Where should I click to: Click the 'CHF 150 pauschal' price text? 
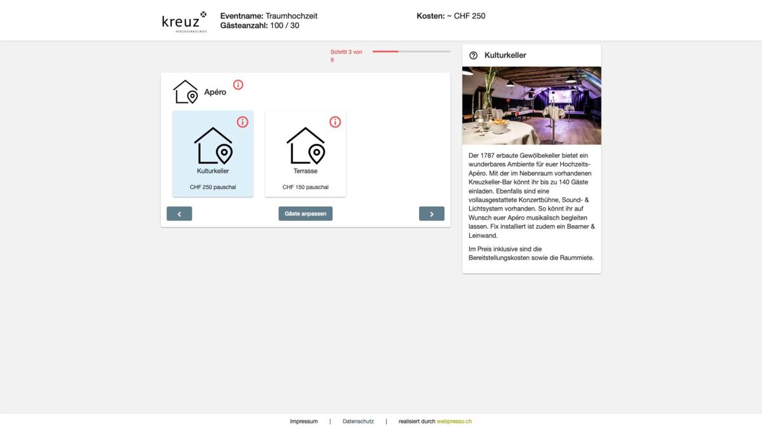(305, 187)
